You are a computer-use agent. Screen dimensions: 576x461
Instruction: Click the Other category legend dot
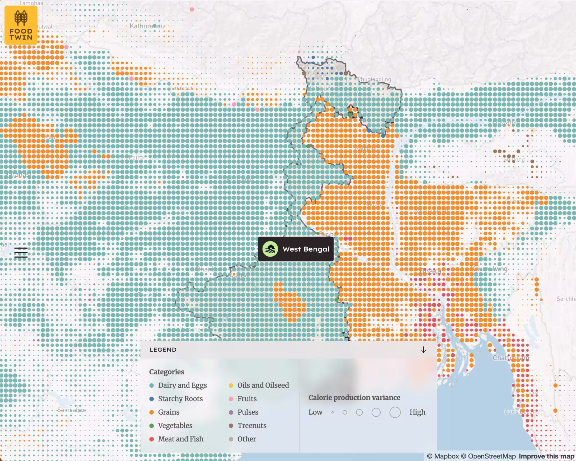[x=231, y=439]
